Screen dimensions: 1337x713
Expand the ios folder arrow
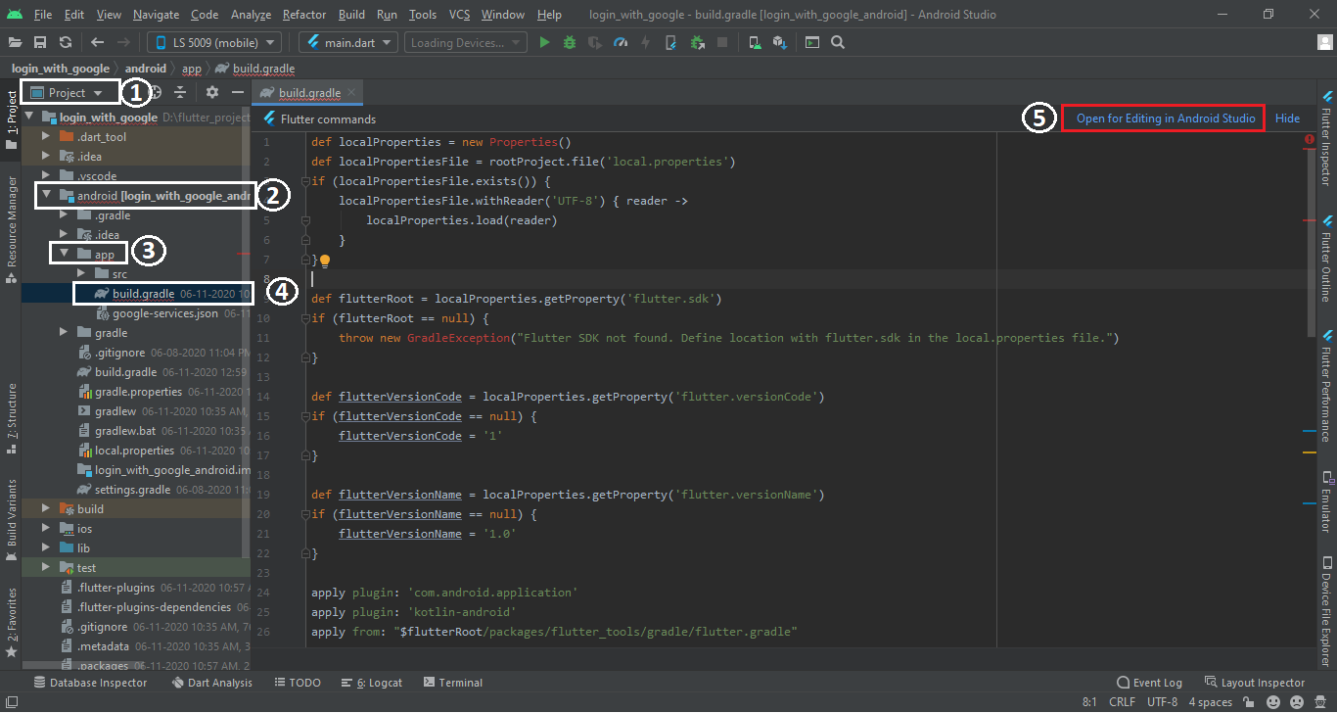46,529
